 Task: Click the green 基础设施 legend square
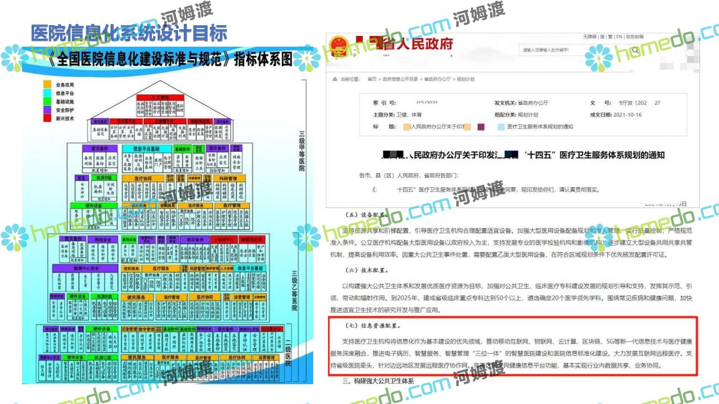47,101
